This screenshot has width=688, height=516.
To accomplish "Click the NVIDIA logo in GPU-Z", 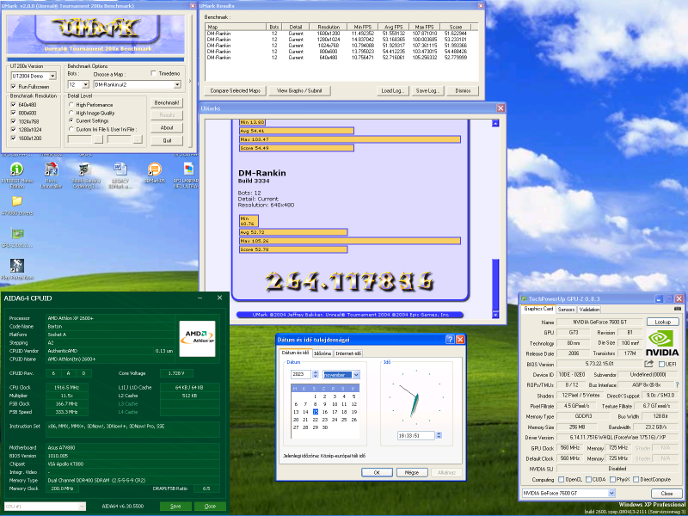I will click(661, 343).
